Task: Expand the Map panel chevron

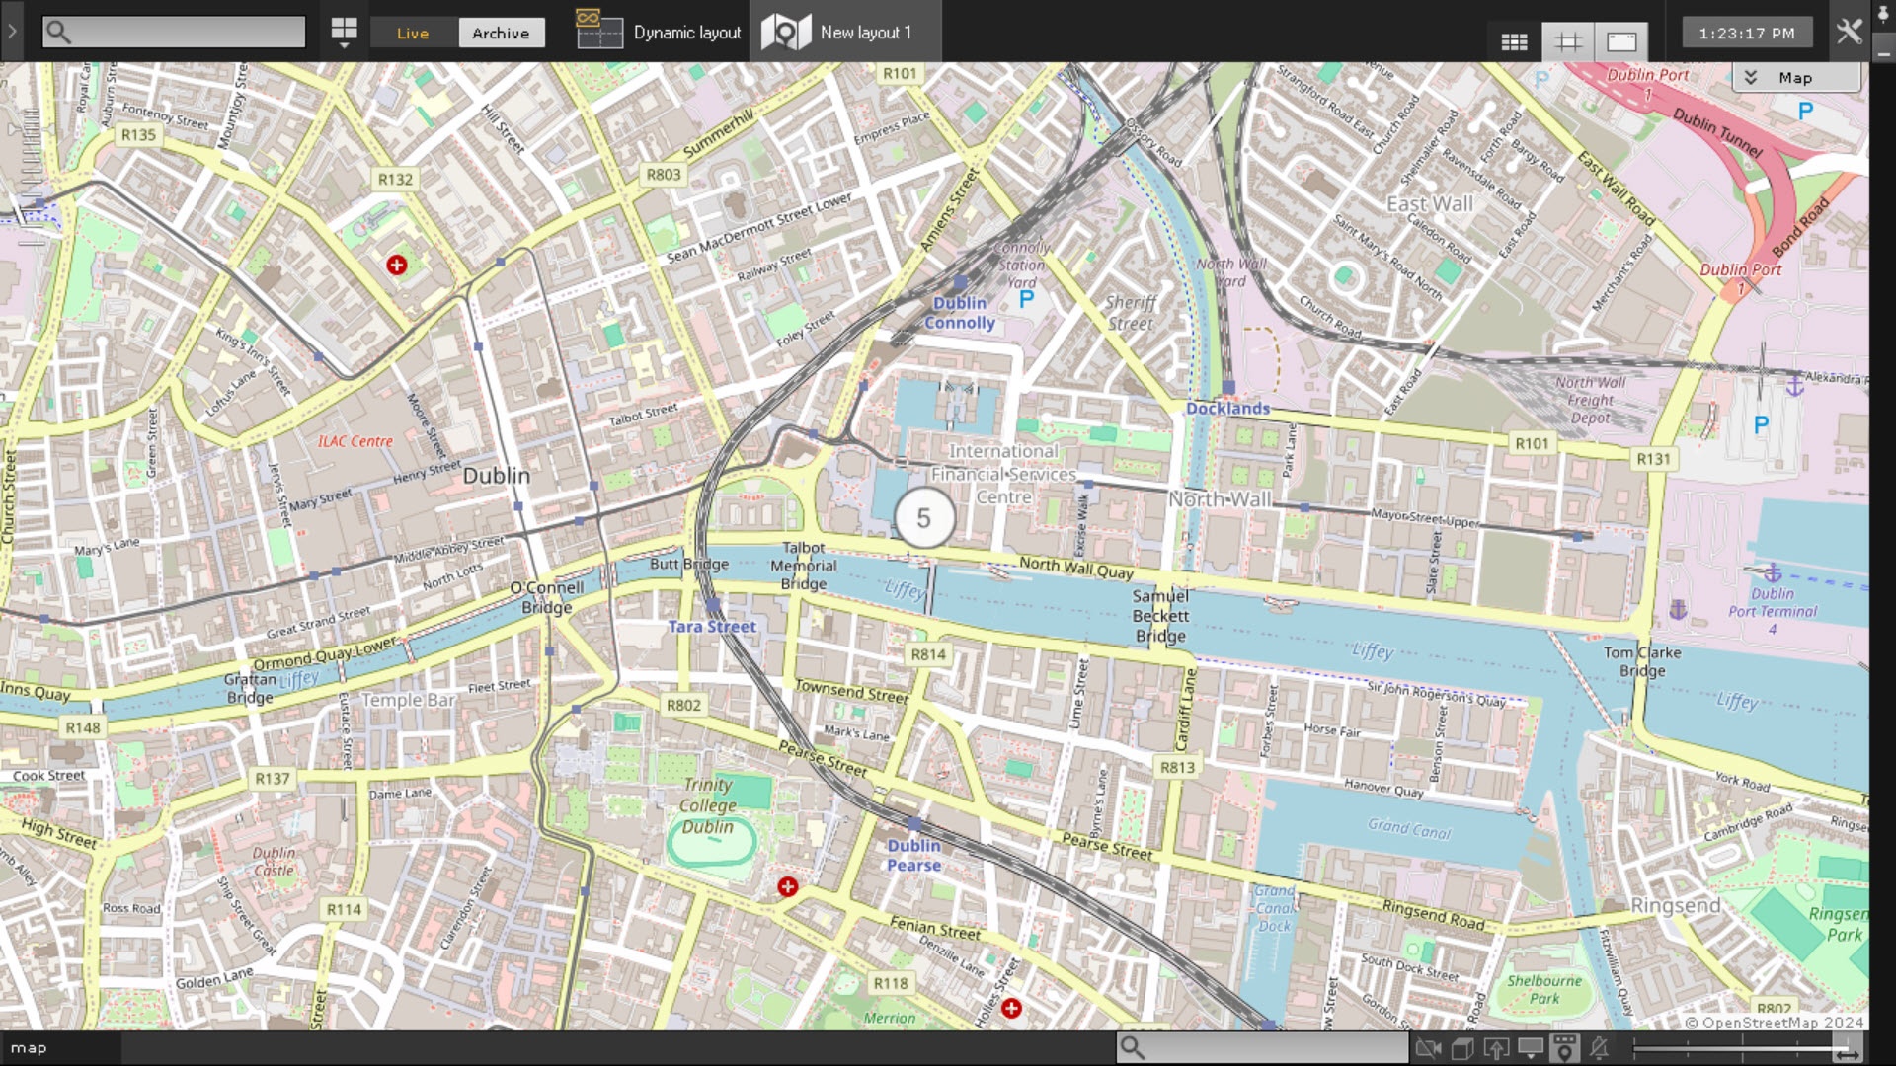Action: pyautogui.click(x=1751, y=77)
